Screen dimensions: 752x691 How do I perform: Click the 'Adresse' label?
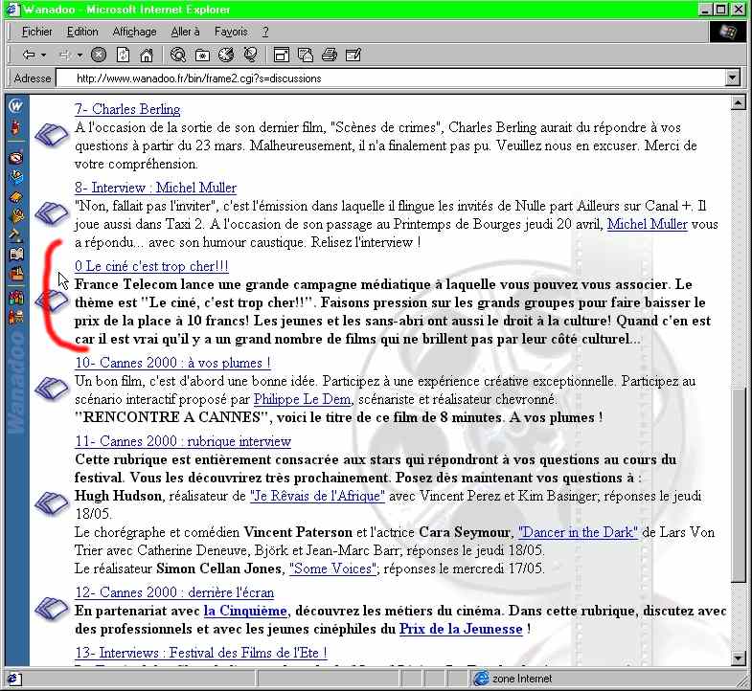pos(33,78)
